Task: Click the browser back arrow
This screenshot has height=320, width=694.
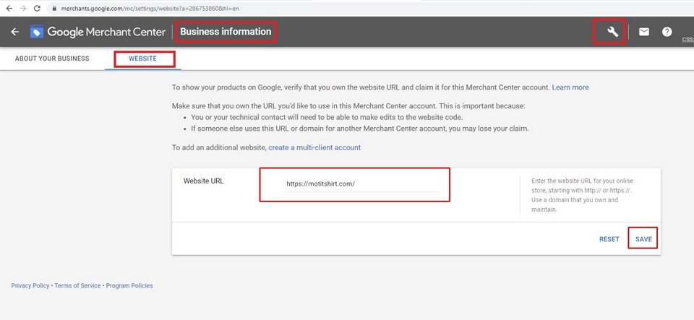Action: [x=9, y=9]
